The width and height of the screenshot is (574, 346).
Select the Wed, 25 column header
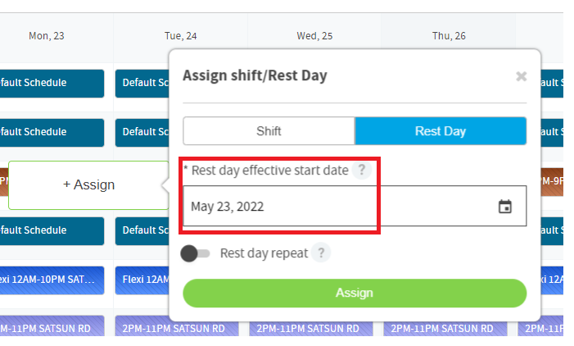pyautogui.click(x=314, y=36)
